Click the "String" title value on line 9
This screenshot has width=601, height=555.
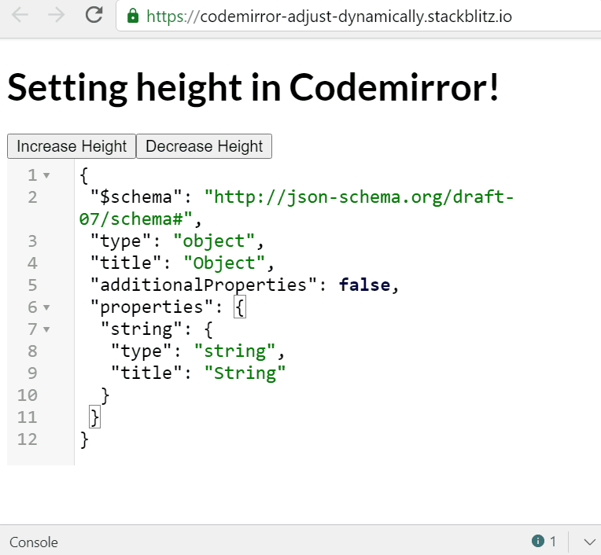tap(245, 373)
